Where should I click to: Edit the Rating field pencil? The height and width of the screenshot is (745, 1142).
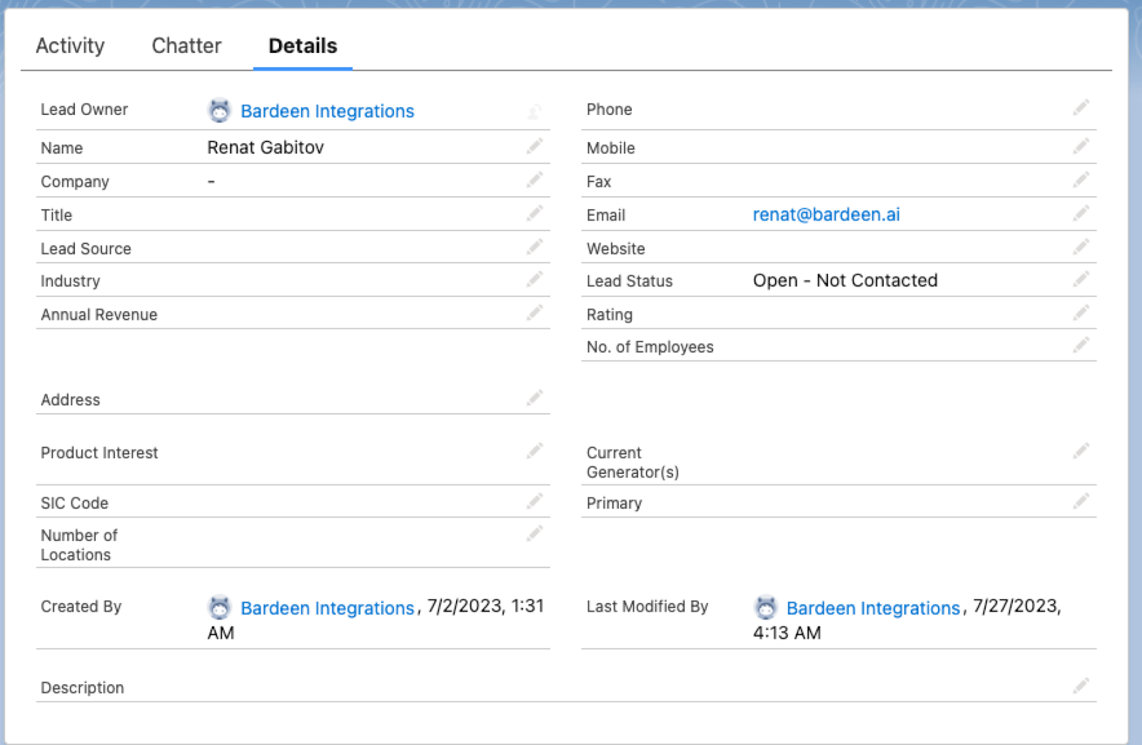pos(1081,313)
